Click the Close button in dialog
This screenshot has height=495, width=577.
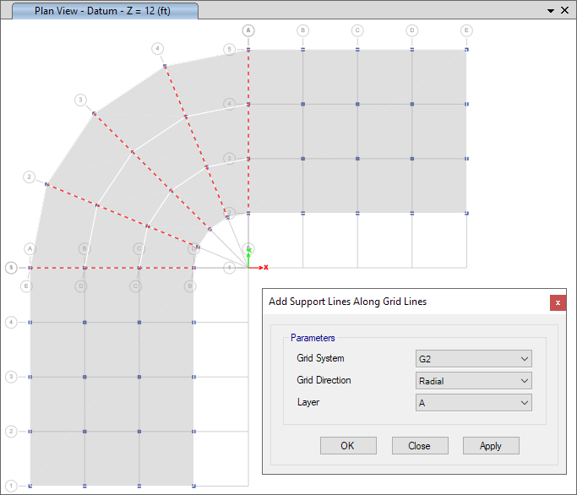point(419,446)
